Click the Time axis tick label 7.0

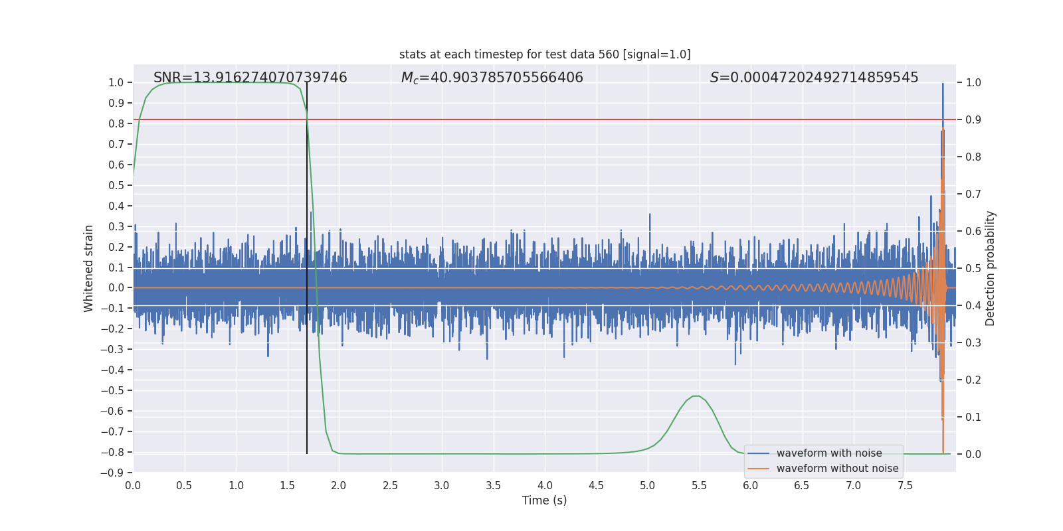pyautogui.click(x=854, y=485)
